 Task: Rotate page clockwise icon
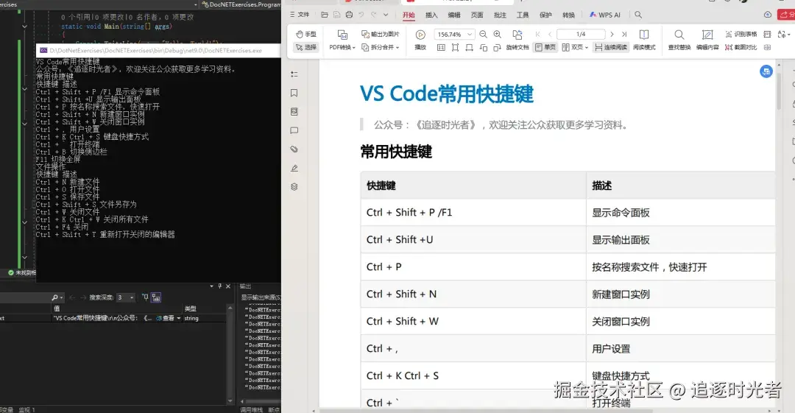coord(497,47)
